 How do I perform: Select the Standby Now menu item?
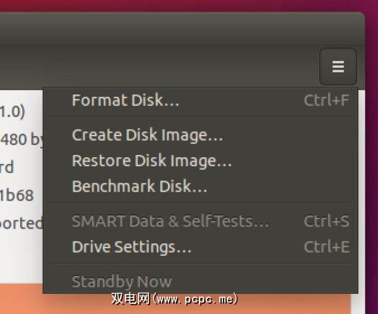[x=122, y=281]
